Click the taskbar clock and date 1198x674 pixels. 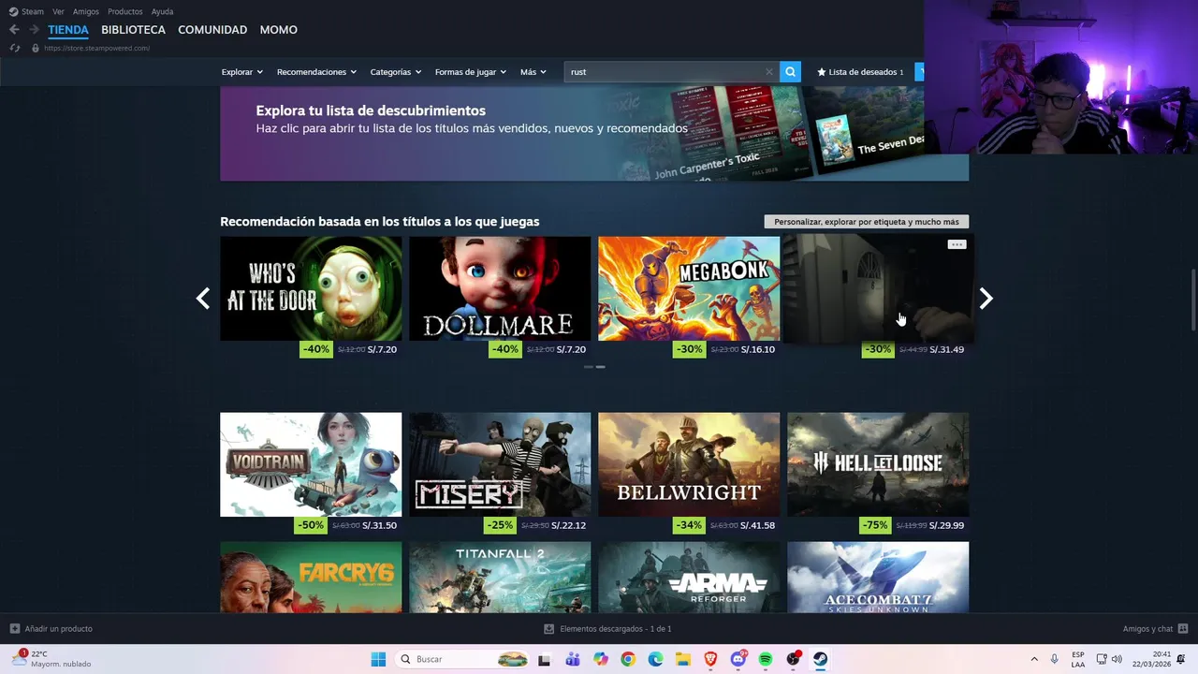pyautogui.click(x=1151, y=659)
